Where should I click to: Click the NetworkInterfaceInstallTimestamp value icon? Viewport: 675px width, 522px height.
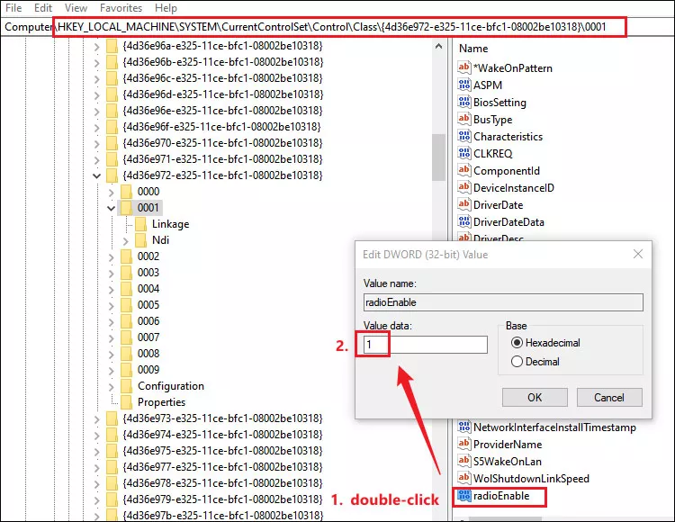tap(464, 427)
